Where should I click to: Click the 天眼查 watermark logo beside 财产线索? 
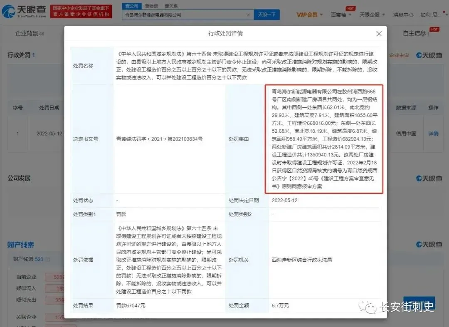(x=429, y=245)
